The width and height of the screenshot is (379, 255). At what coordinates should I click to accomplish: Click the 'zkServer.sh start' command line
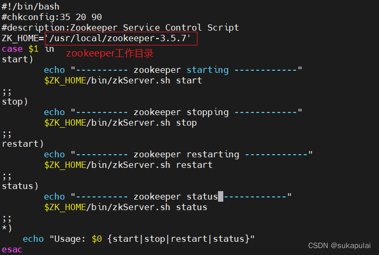coord(123,80)
